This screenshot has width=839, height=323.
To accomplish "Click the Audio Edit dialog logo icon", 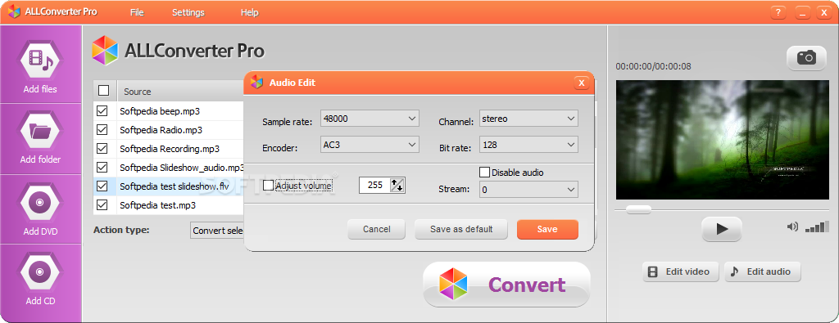I will click(x=256, y=82).
